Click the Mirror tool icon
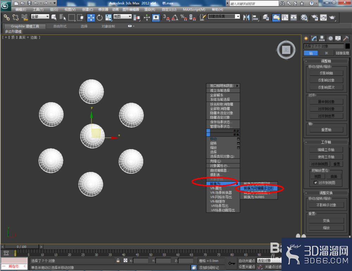352x271 pixels. coord(246,17)
